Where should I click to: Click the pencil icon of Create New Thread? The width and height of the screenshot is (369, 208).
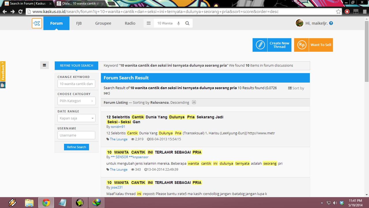point(260,45)
